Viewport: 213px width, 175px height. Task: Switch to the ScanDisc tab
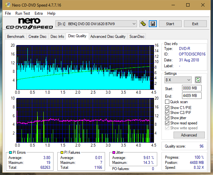click(x=137, y=37)
